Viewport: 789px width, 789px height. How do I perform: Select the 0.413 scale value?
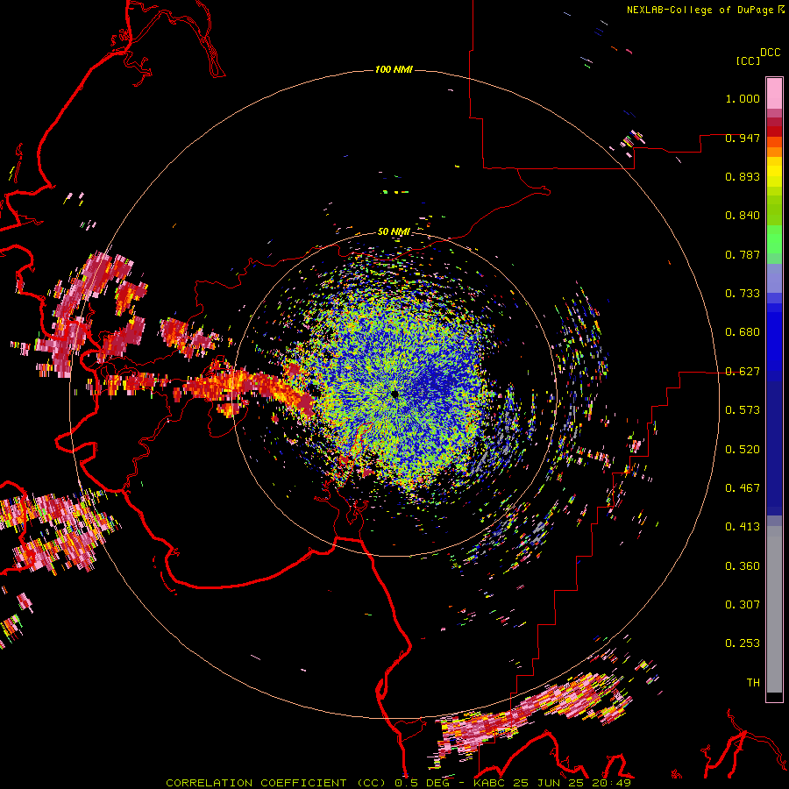pyautogui.click(x=743, y=527)
